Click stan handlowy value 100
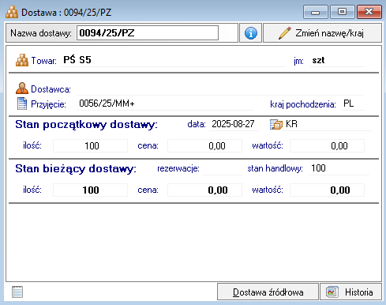The image size is (386, 305). tap(318, 168)
